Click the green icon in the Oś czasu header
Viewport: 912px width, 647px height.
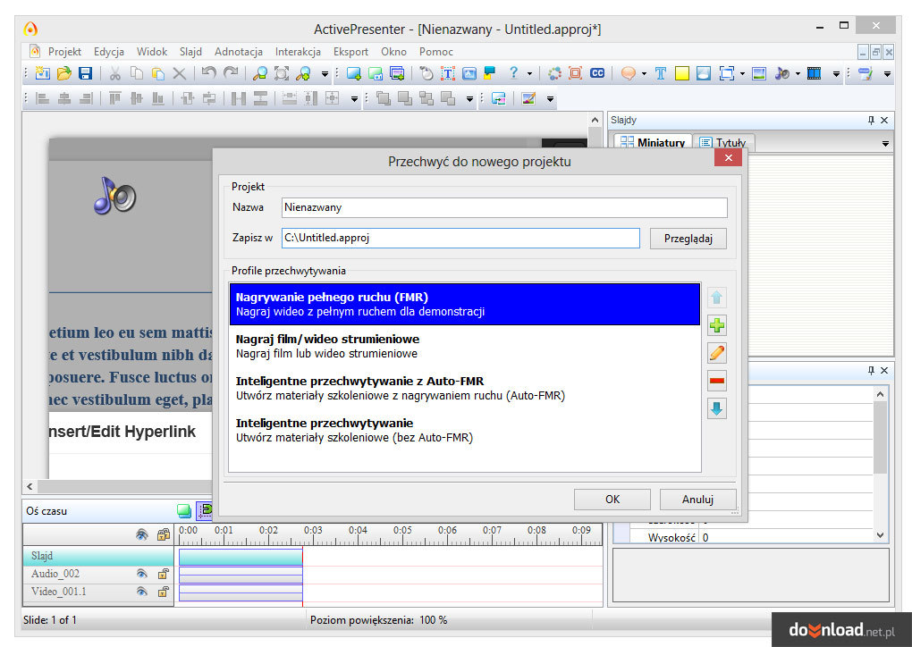click(184, 511)
